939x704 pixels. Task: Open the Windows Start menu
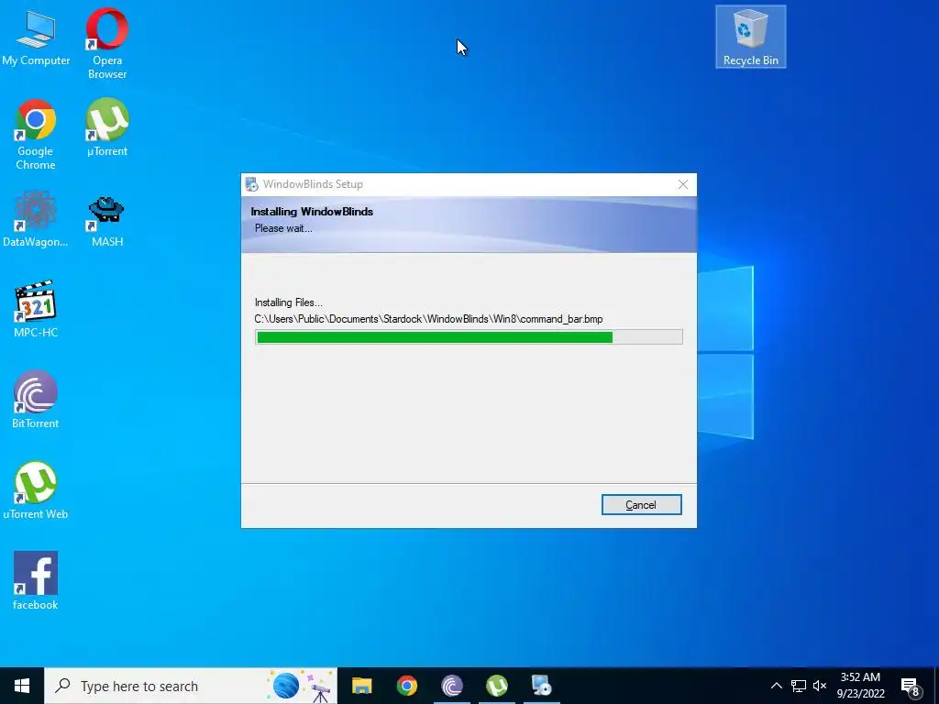pos(22,686)
